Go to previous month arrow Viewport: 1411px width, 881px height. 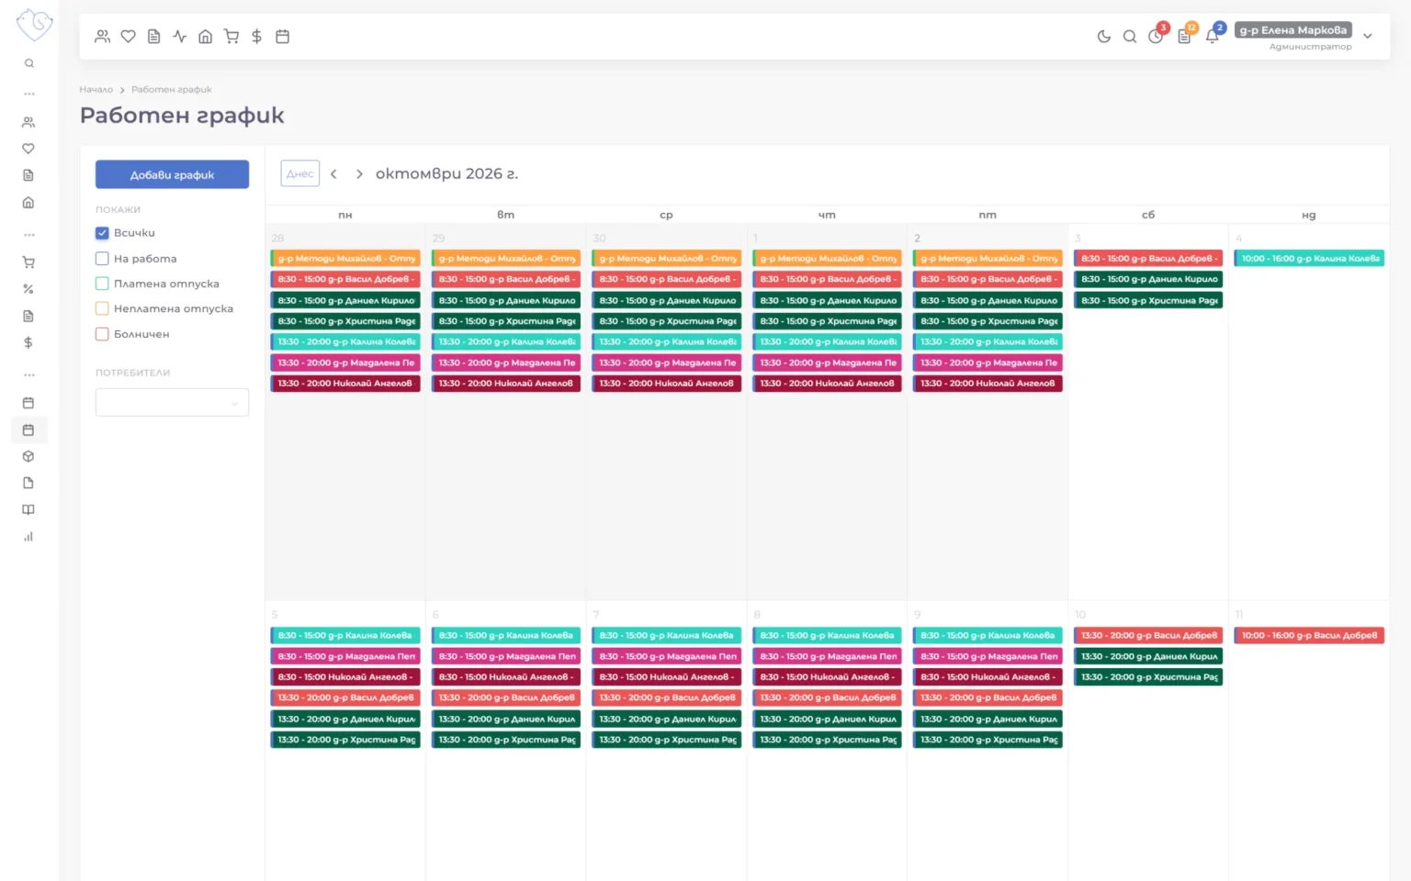333,173
